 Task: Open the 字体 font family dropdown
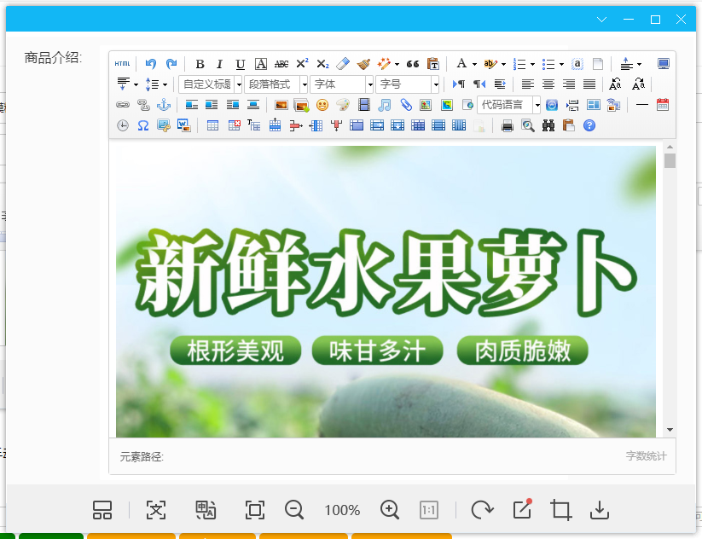[342, 84]
